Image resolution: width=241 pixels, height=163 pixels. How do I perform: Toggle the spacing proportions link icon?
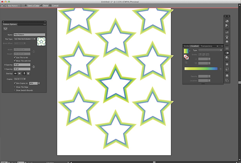pos(34,67)
